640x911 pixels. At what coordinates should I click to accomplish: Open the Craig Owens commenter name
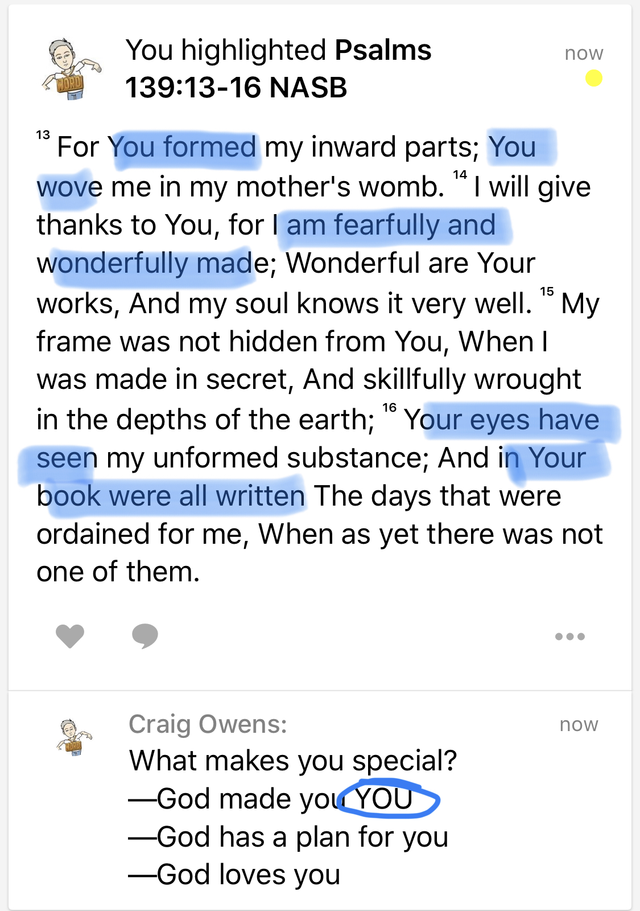pos(208,724)
